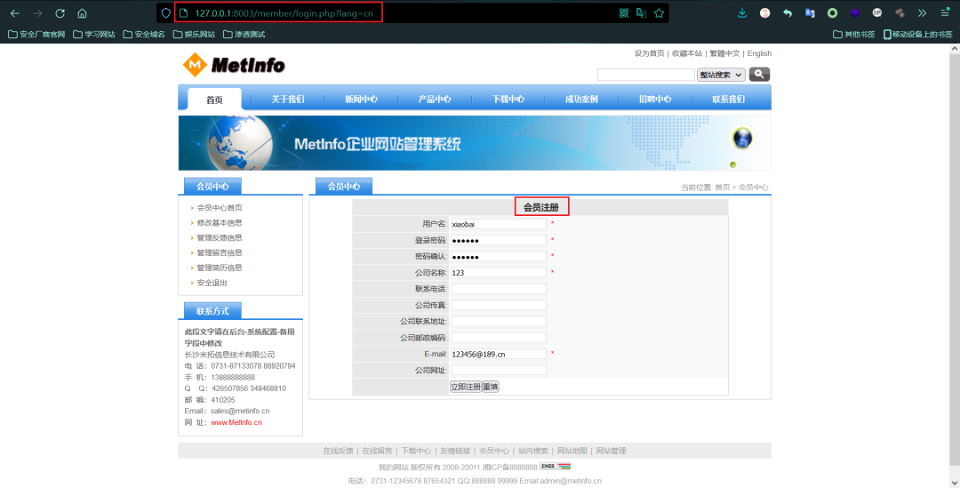Viewport: 960px width, 488px height.
Task: Click the 设为首页 link
Action: click(649, 53)
